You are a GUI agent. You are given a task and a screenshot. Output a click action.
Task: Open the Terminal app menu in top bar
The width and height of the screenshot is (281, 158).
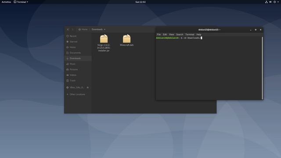[x=21, y=2]
